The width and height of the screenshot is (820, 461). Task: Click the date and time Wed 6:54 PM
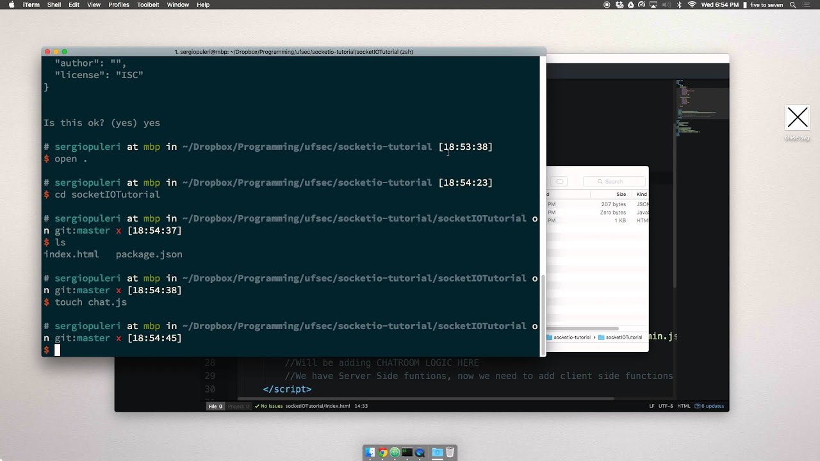coord(719,4)
